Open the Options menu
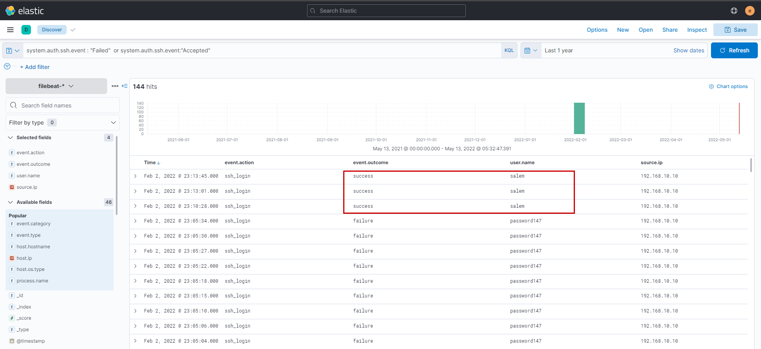 (597, 30)
